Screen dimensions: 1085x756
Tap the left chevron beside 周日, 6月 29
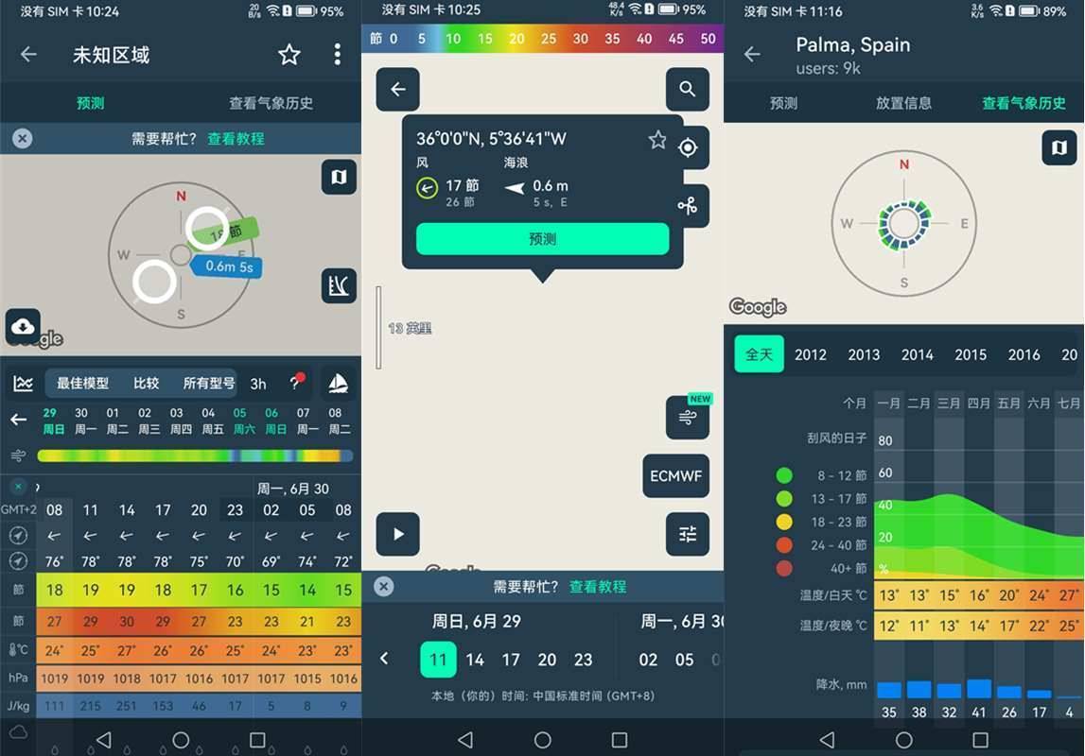384,659
